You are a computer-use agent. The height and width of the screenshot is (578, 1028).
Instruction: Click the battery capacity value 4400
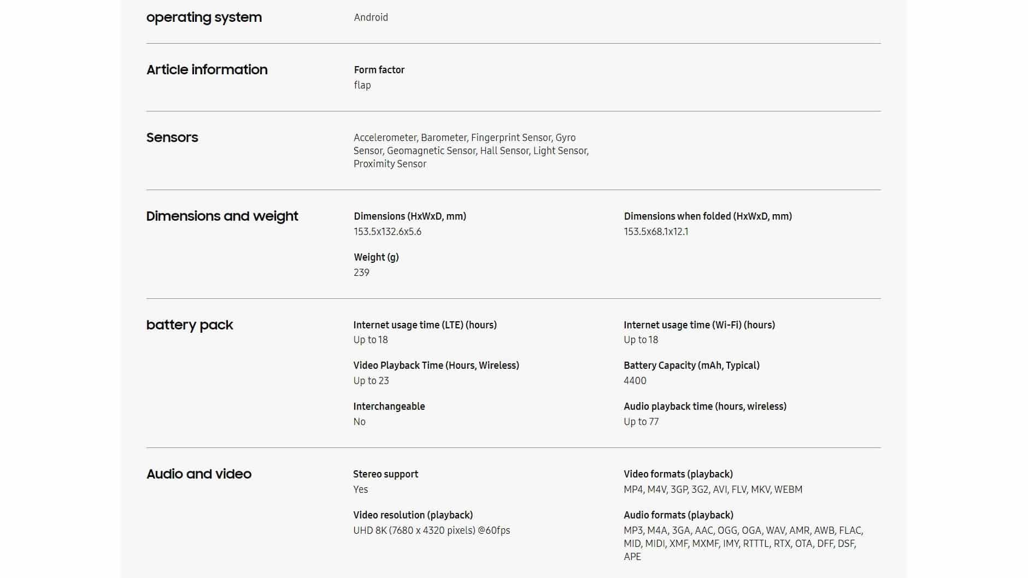click(x=635, y=381)
